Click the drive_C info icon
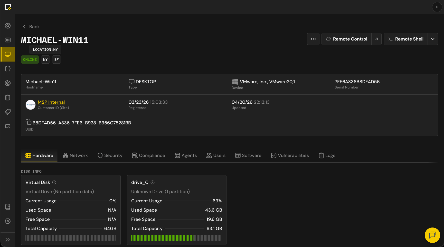This screenshot has height=247, width=444. point(153,182)
